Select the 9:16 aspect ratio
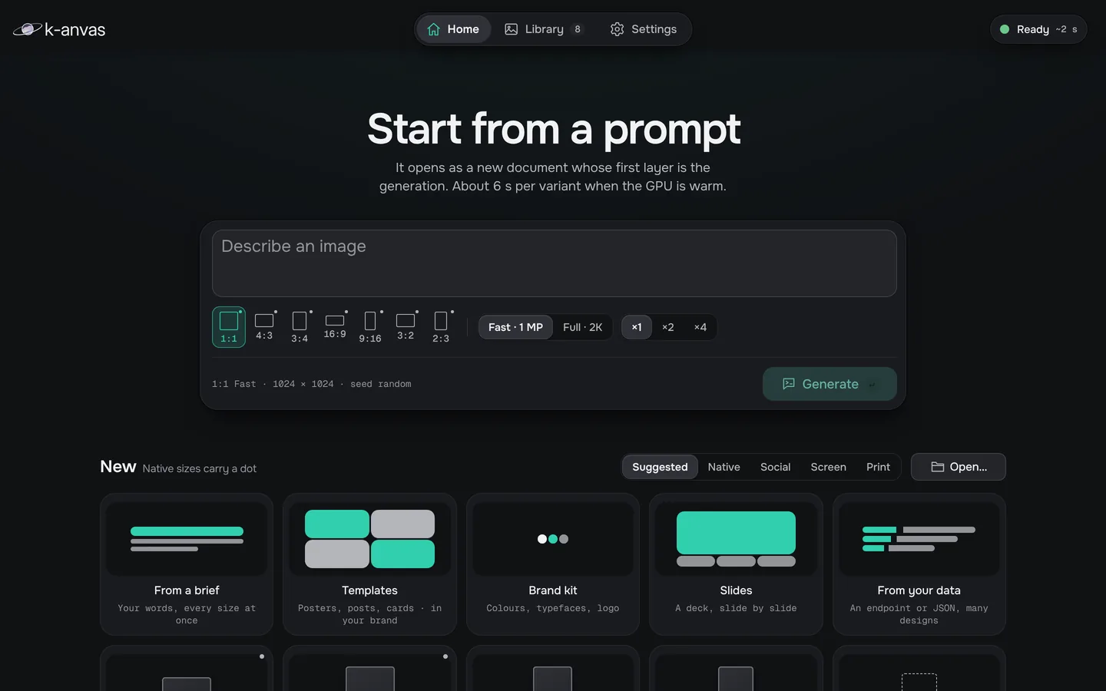 [370, 327]
